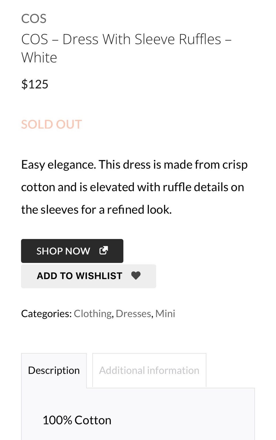Click the 'Dress With Sleeve Ruffles' title line

(126, 39)
